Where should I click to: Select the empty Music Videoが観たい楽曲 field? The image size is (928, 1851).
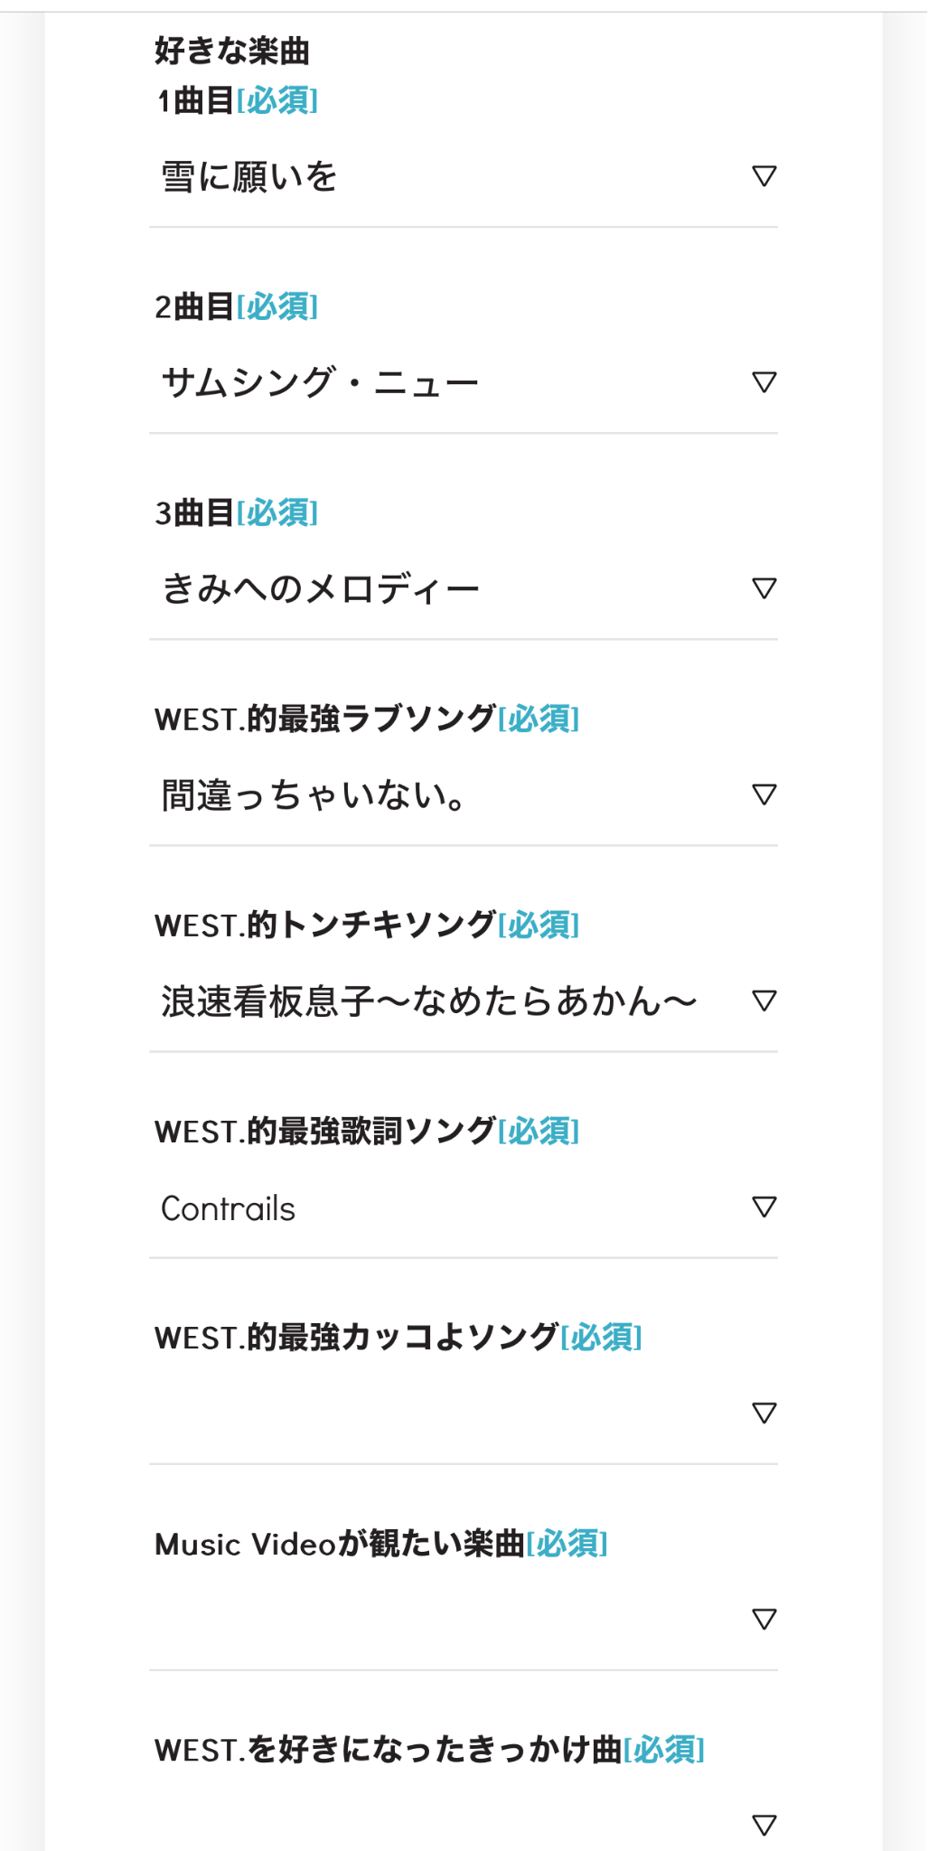452,1620
